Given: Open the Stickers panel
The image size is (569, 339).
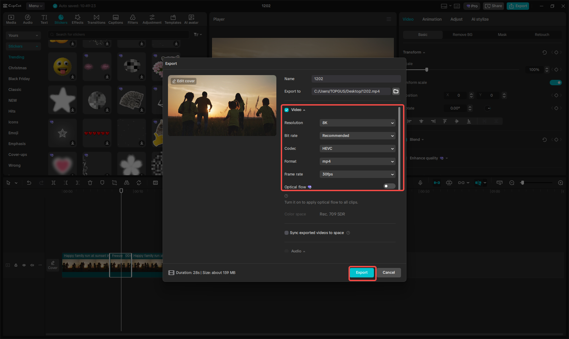Looking at the screenshot, I should [61, 19].
